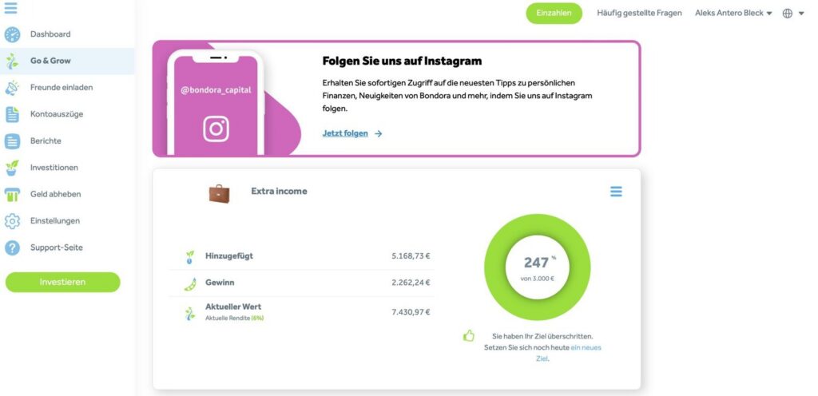Open Häufig gestellte Fragen page
Image resolution: width=818 pixels, height=396 pixels.
click(x=639, y=14)
